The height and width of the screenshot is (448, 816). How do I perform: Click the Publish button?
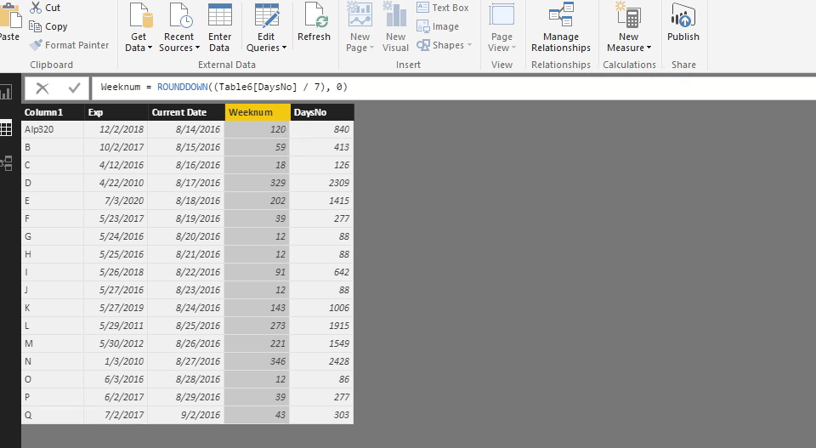point(683,23)
